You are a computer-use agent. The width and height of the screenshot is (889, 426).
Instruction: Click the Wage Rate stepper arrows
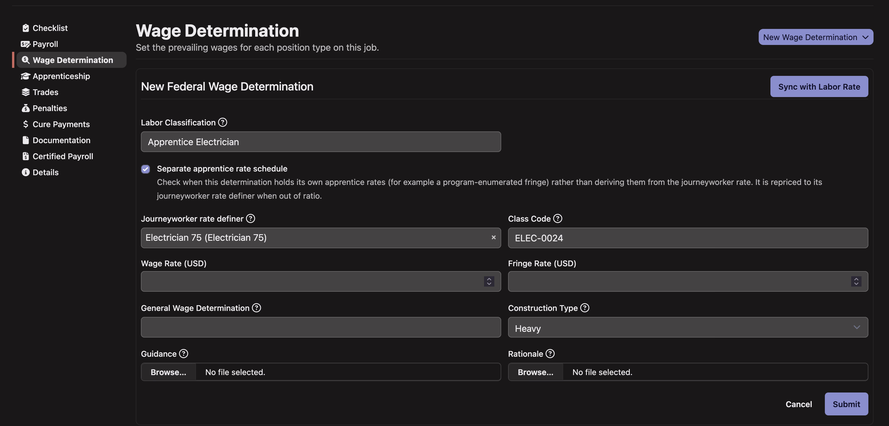(489, 282)
